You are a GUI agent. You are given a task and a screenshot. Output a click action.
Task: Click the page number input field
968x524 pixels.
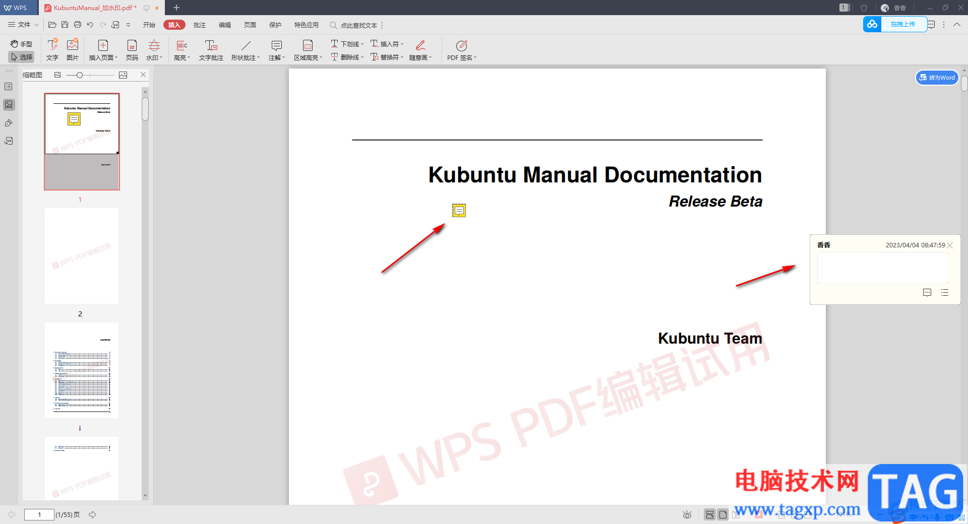[39, 514]
